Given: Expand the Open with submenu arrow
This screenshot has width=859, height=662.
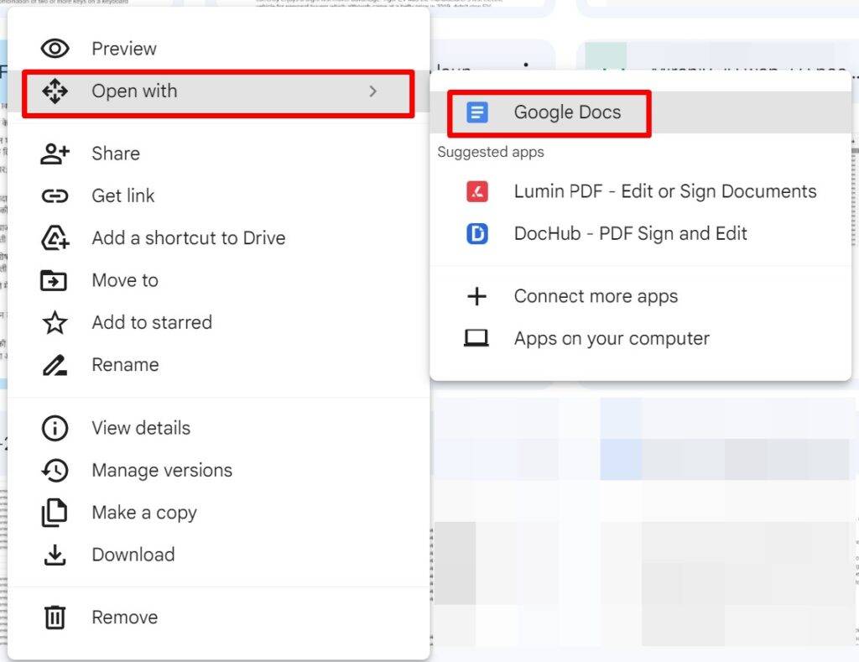Looking at the screenshot, I should click(374, 92).
